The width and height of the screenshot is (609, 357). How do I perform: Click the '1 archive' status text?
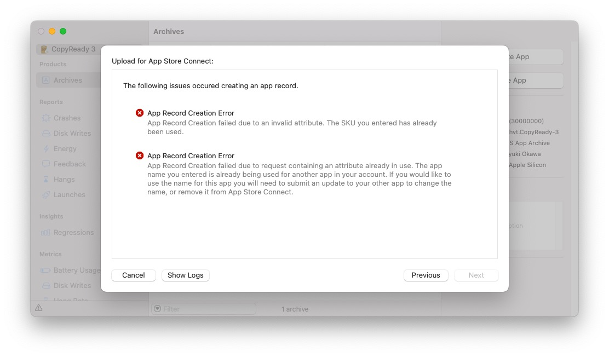(295, 309)
